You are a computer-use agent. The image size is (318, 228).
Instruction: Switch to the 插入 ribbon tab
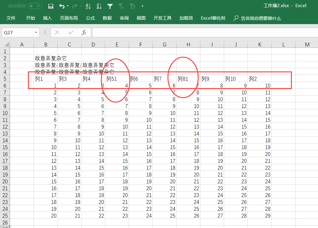[x=48, y=18]
